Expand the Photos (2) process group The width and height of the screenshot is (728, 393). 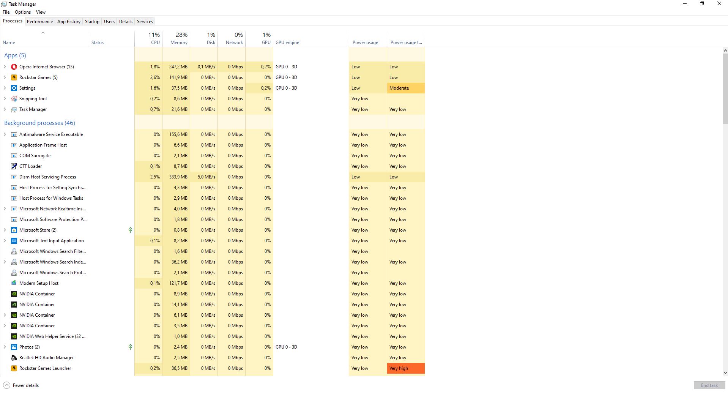click(x=5, y=347)
